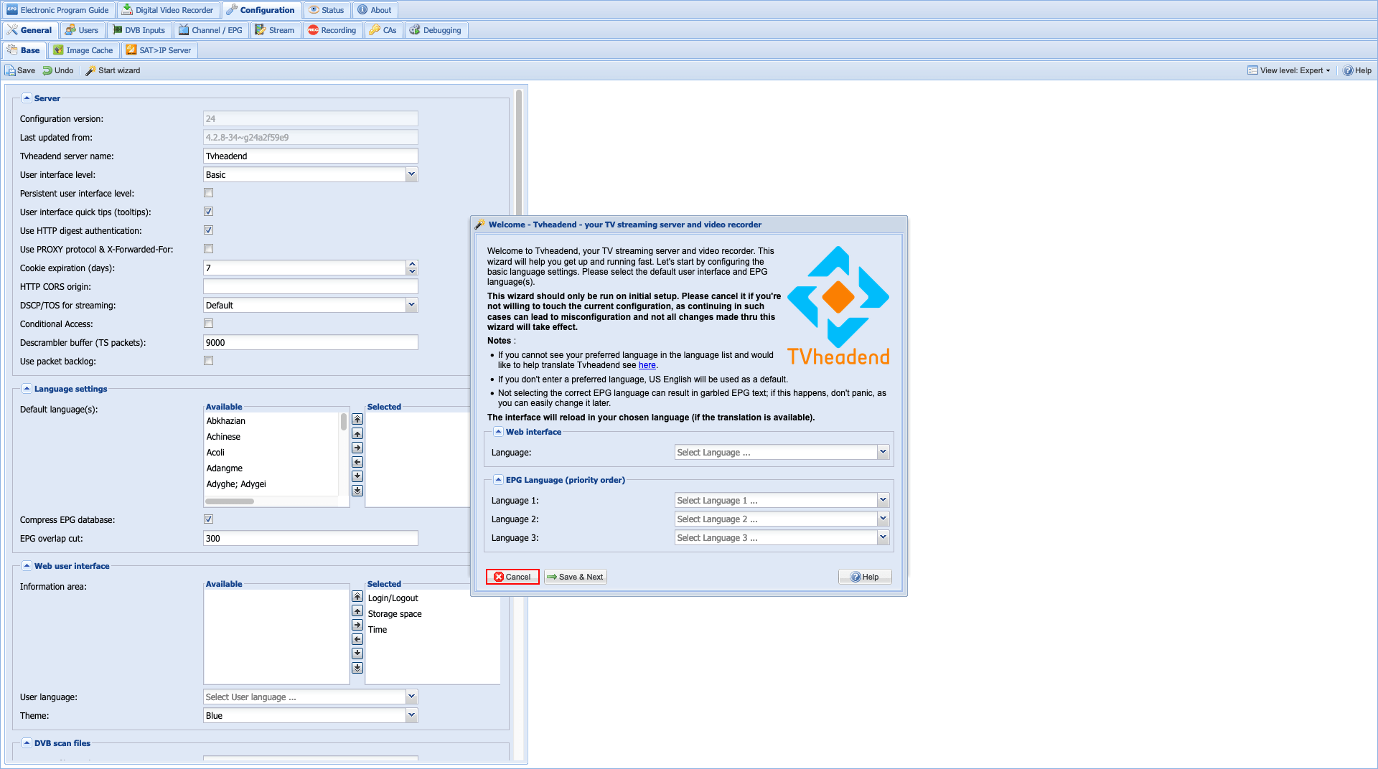Expand the User interface level dropdown
This screenshot has height=769, width=1378.
411,174
